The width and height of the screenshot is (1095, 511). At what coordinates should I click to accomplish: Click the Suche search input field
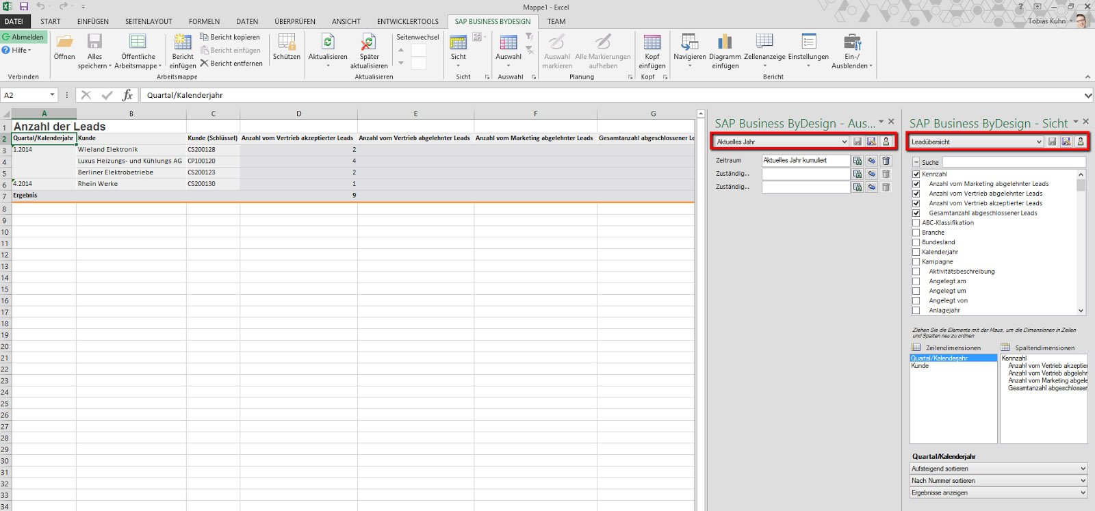coord(1014,162)
